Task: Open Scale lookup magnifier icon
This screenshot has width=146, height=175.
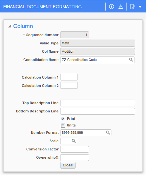Action: coord(74,141)
